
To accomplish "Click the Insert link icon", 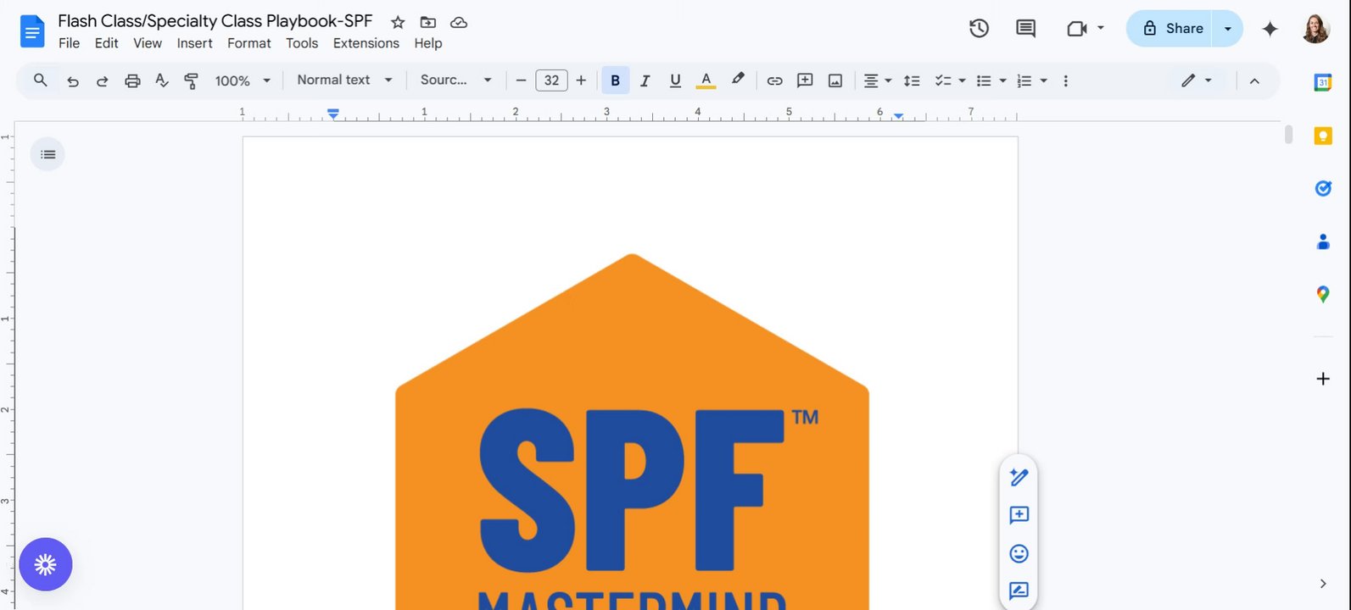I will pos(774,80).
